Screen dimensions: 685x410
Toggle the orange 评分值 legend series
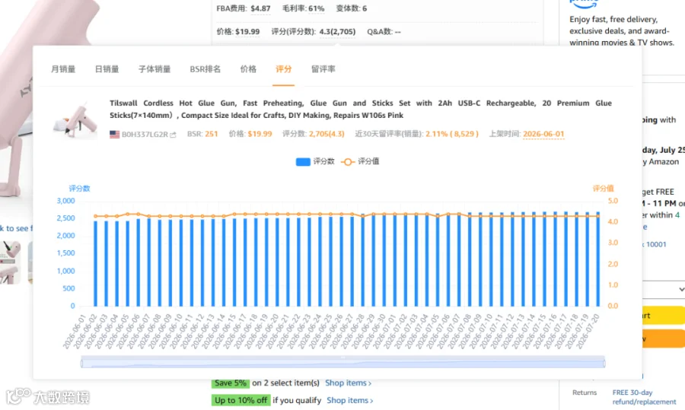[x=360, y=161]
